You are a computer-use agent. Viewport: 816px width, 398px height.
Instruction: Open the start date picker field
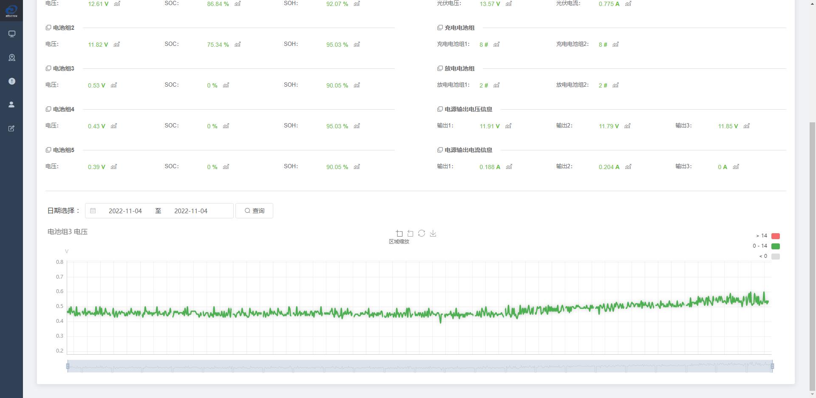[x=125, y=211]
